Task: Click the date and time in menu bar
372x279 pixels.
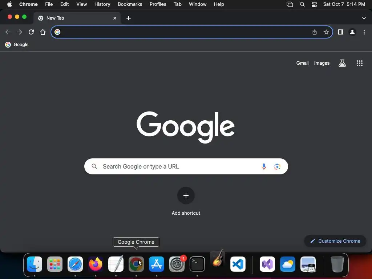Action: point(344,4)
